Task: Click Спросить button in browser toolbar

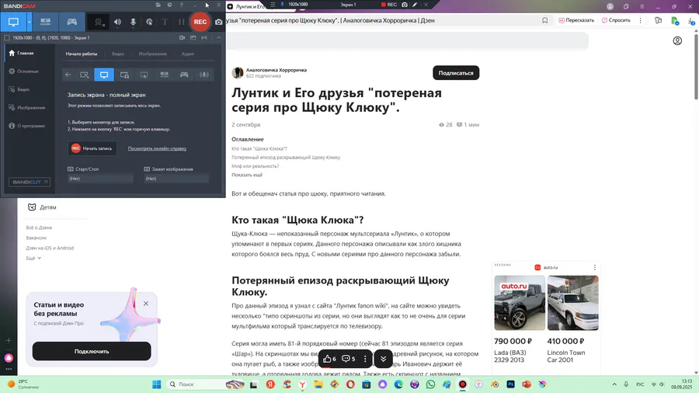Action: [x=616, y=20]
